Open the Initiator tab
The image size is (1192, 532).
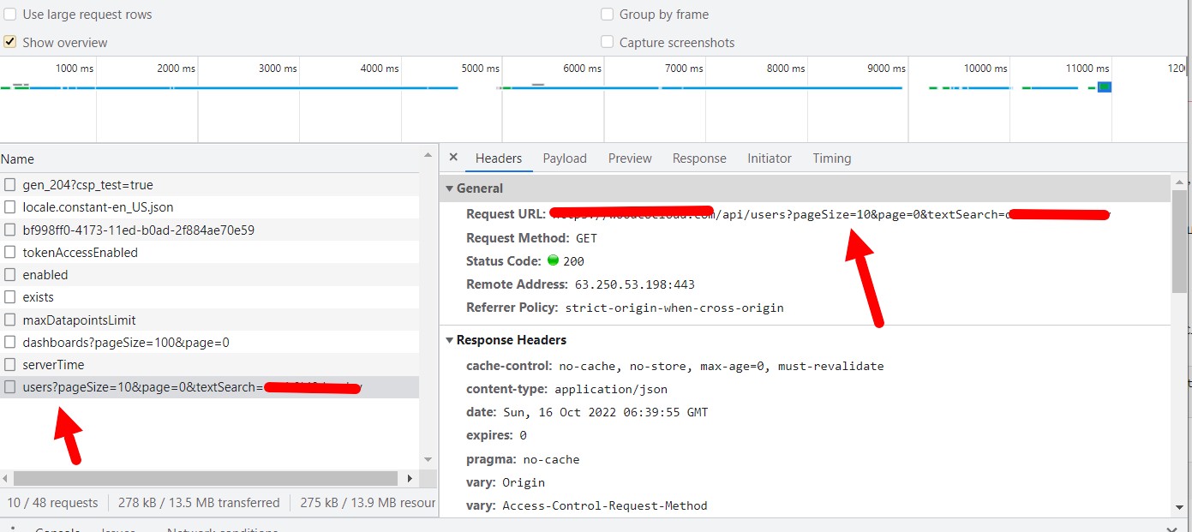(x=769, y=158)
